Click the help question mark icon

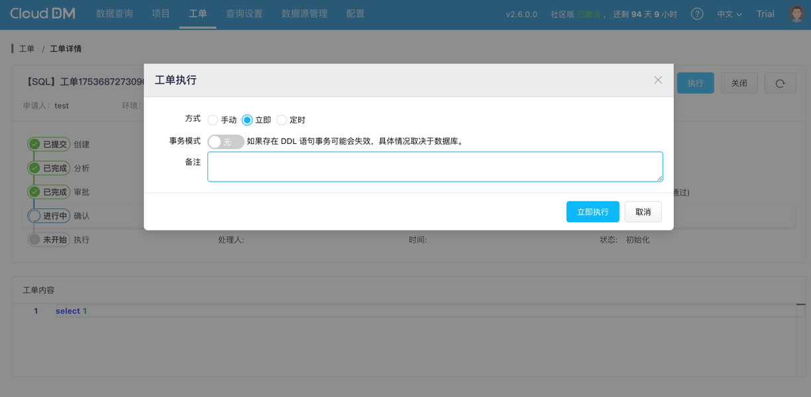(x=696, y=13)
